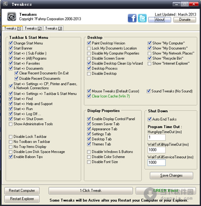The height and width of the screenshot is (206, 201).
Task: Check Lock My Documents Location
Action: click(x=89, y=48)
